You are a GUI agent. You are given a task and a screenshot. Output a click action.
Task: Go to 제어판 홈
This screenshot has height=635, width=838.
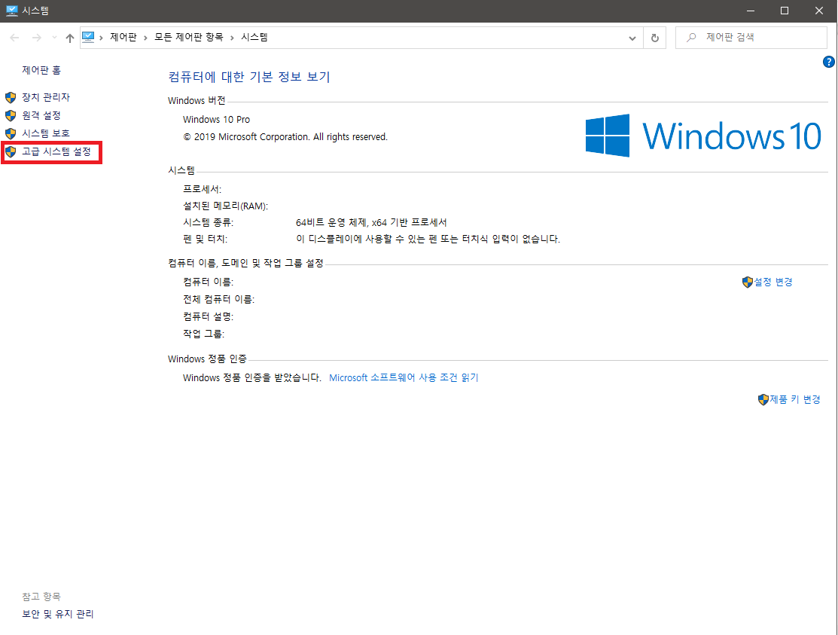41,70
